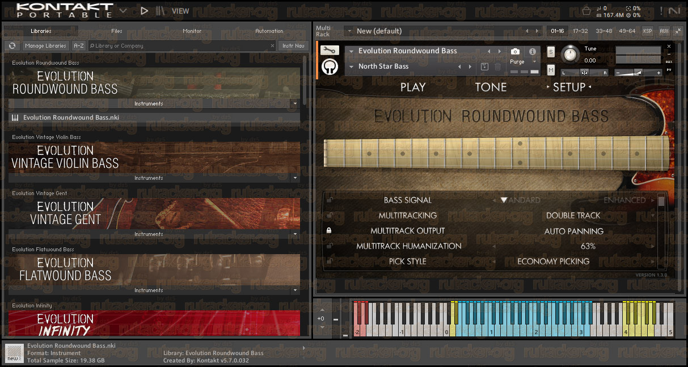Toggle the lock for Multitrack Humanization

coord(329,246)
